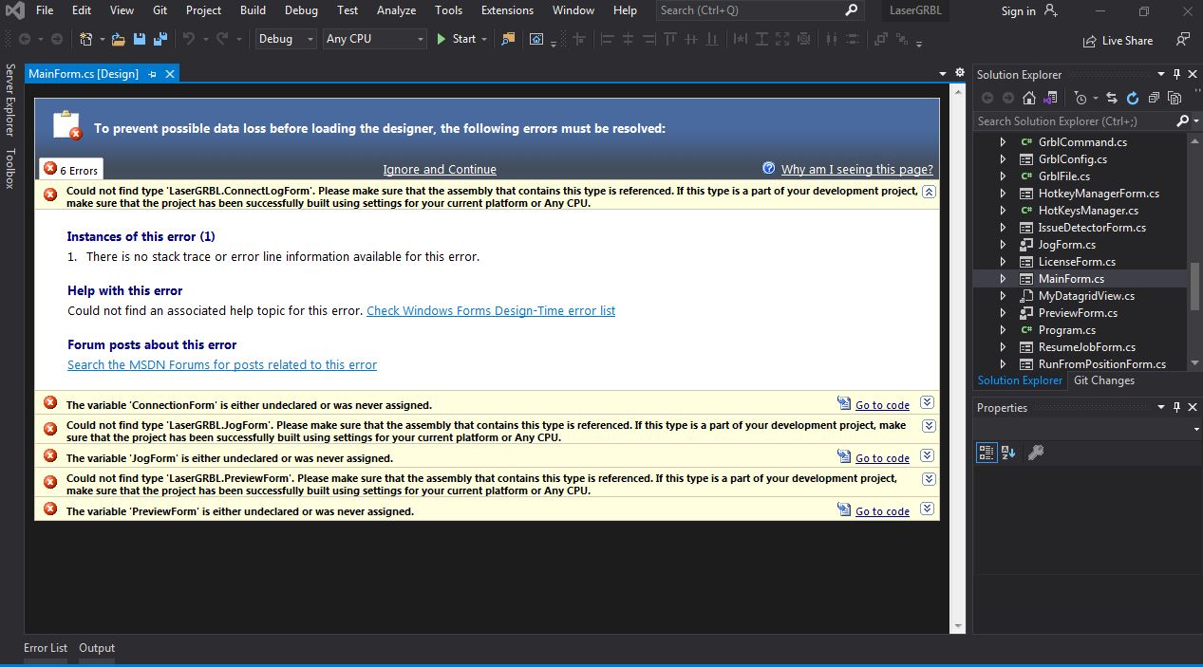Open the active documents list dropdown

[x=943, y=74]
